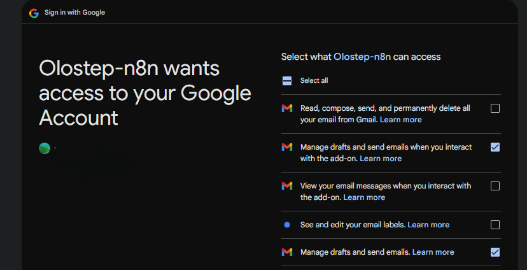Toggle the Select all checkbox

[286, 81]
